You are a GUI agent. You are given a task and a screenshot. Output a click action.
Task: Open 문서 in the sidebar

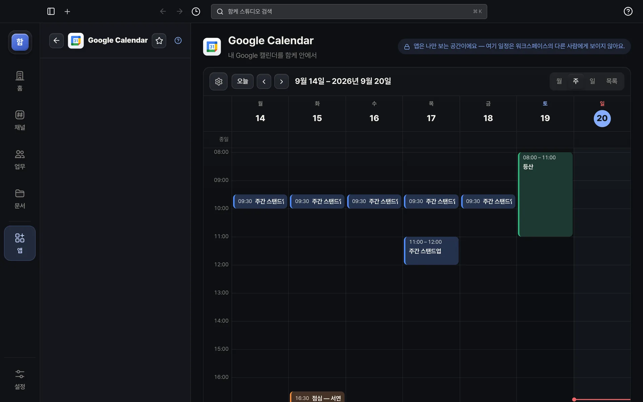click(20, 199)
